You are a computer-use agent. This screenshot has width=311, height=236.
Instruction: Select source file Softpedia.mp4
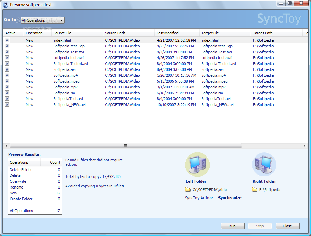65,75
